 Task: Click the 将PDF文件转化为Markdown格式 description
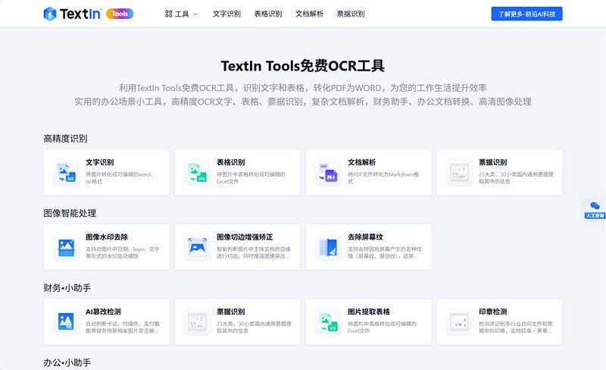point(383,177)
